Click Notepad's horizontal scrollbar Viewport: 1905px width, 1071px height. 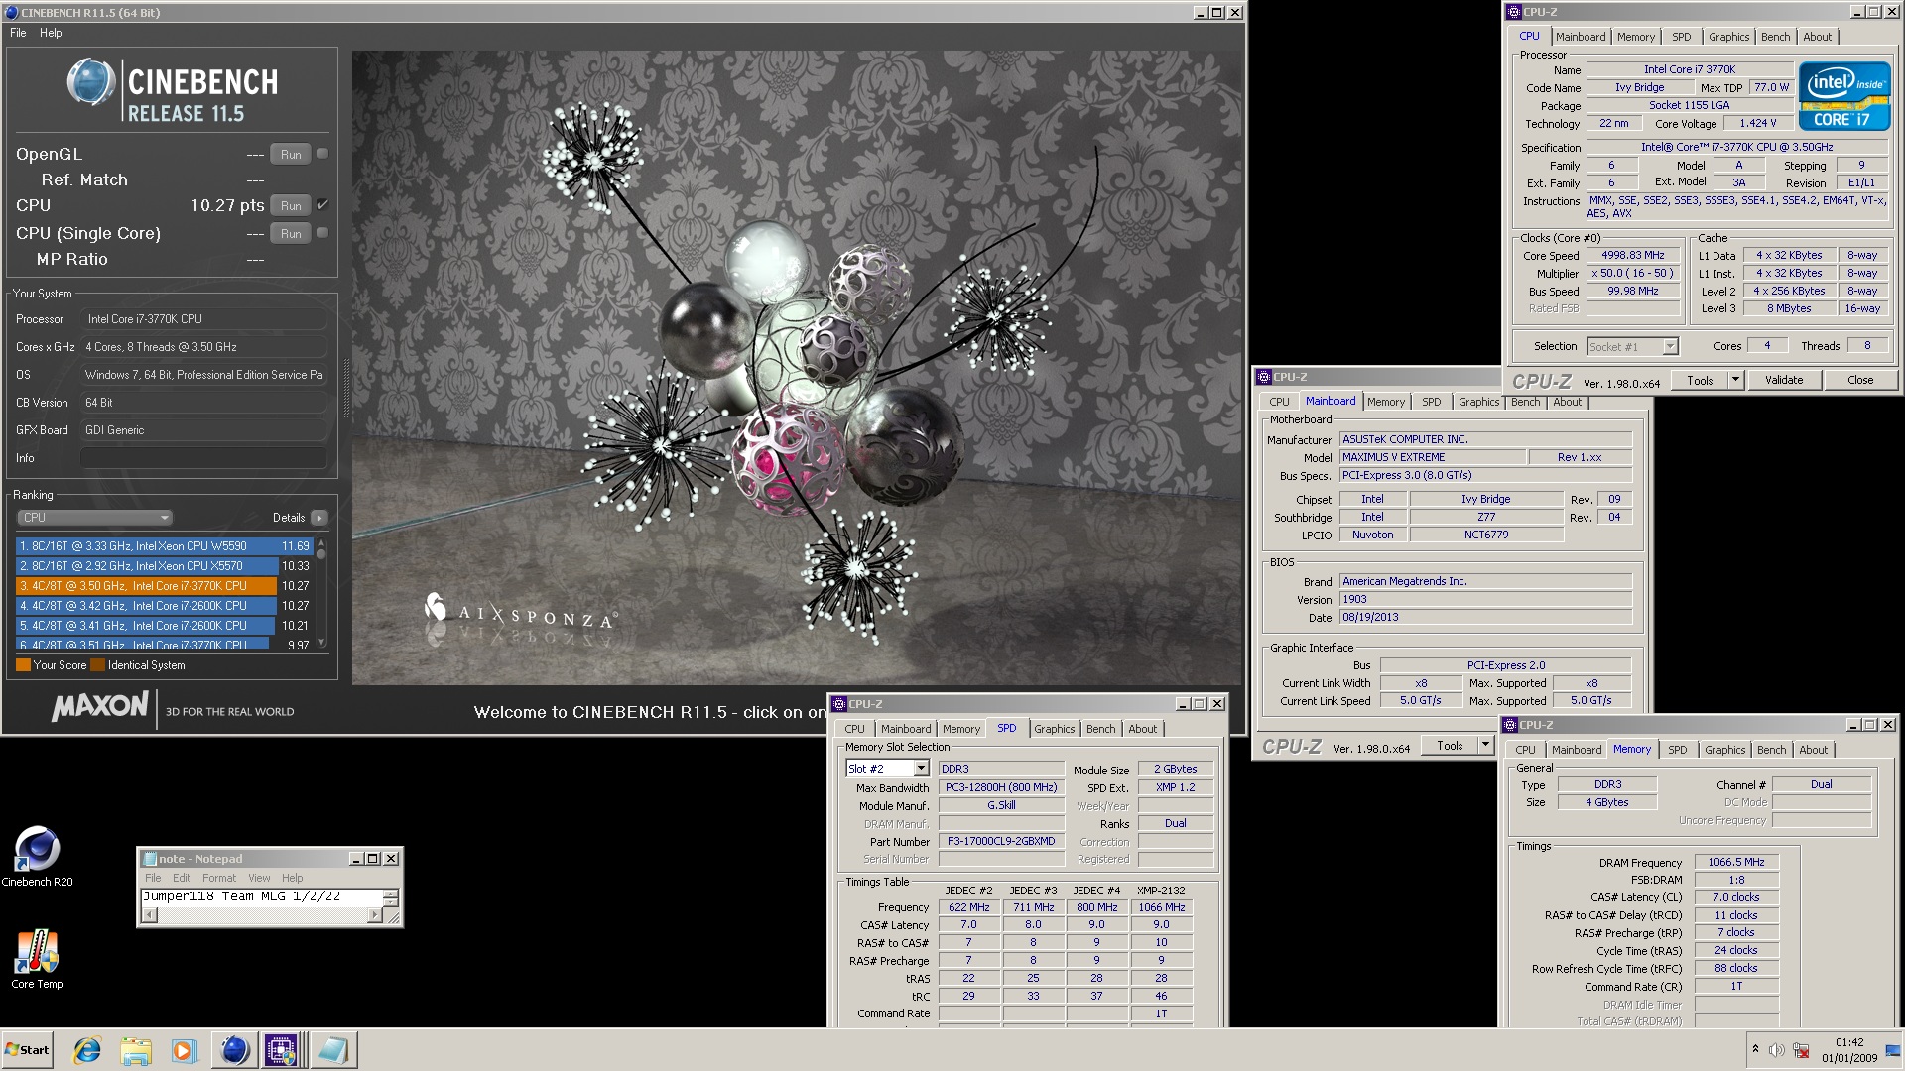[262, 915]
